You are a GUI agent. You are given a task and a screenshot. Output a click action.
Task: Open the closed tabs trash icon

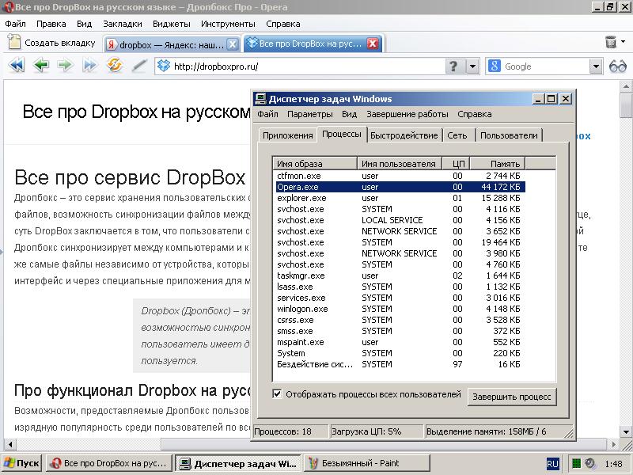611,42
